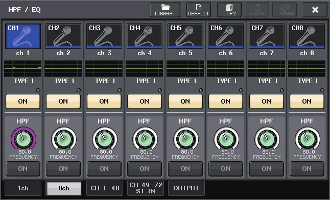Click the ch 4 channel name label
This screenshot has width=330, height=200.
[x=145, y=53]
